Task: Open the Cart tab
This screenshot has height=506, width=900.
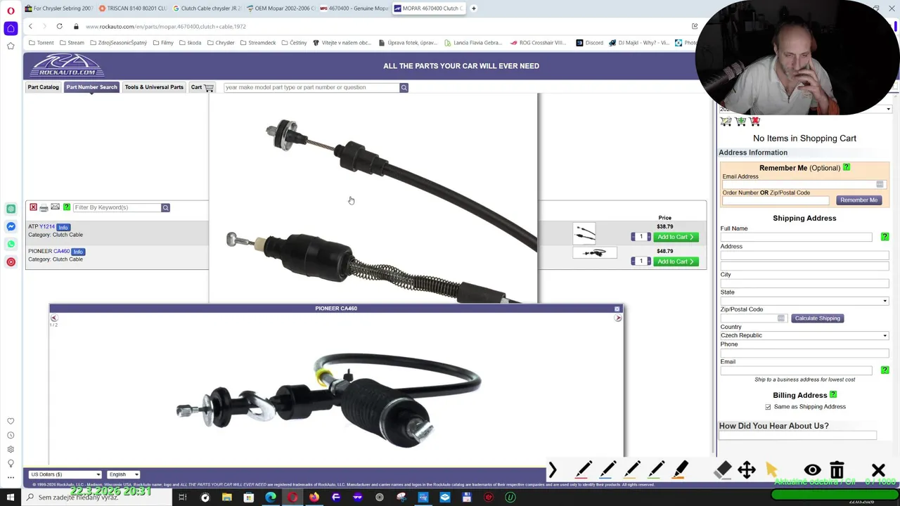Action: [202, 87]
